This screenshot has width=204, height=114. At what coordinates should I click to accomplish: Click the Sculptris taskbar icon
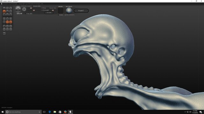tap(70, 112)
